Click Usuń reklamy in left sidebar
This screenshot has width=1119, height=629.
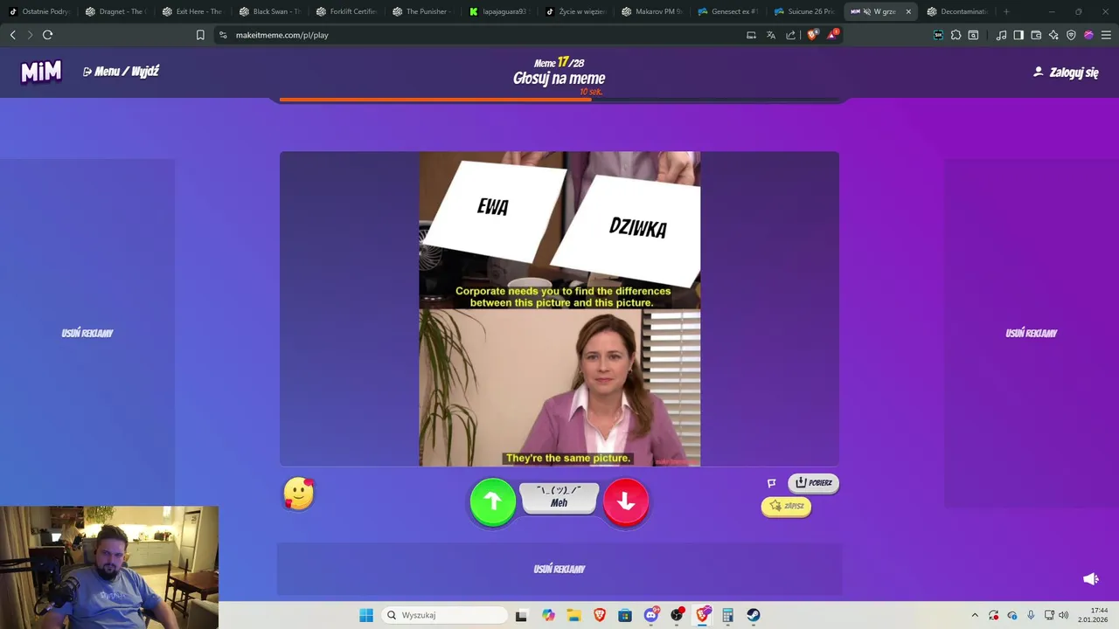[87, 333]
